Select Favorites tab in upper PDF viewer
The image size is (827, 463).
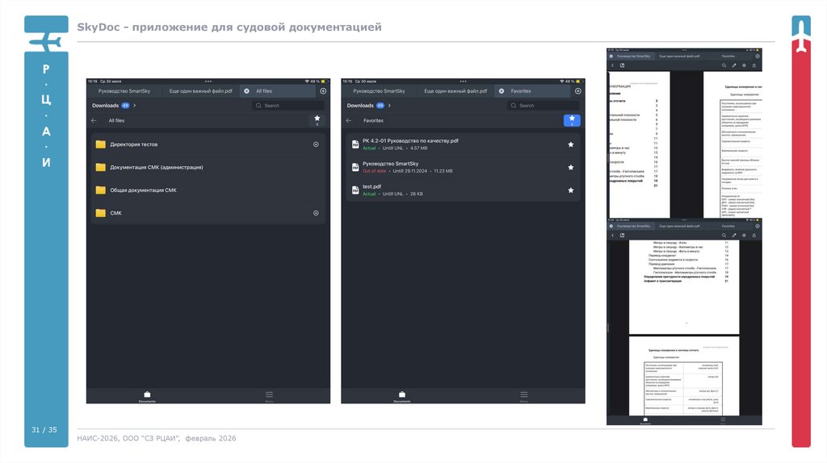tap(728, 56)
